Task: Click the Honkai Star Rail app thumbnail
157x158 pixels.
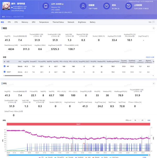Action: (6, 6)
